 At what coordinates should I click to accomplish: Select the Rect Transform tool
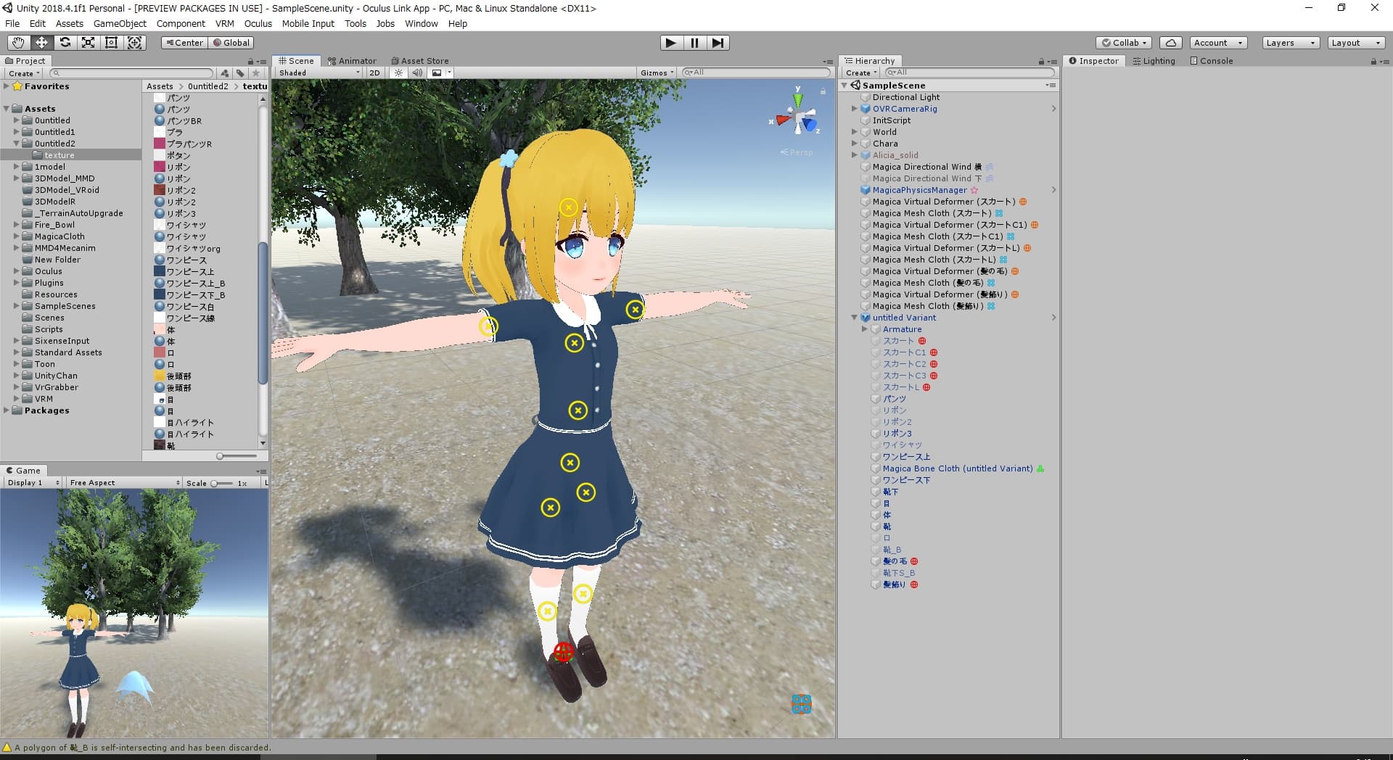pyautogui.click(x=112, y=43)
